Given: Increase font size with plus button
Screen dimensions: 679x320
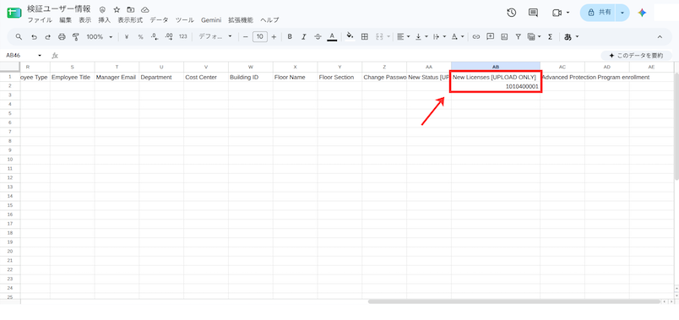Looking at the screenshot, I should pyautogui.click(x=274, y=37).
